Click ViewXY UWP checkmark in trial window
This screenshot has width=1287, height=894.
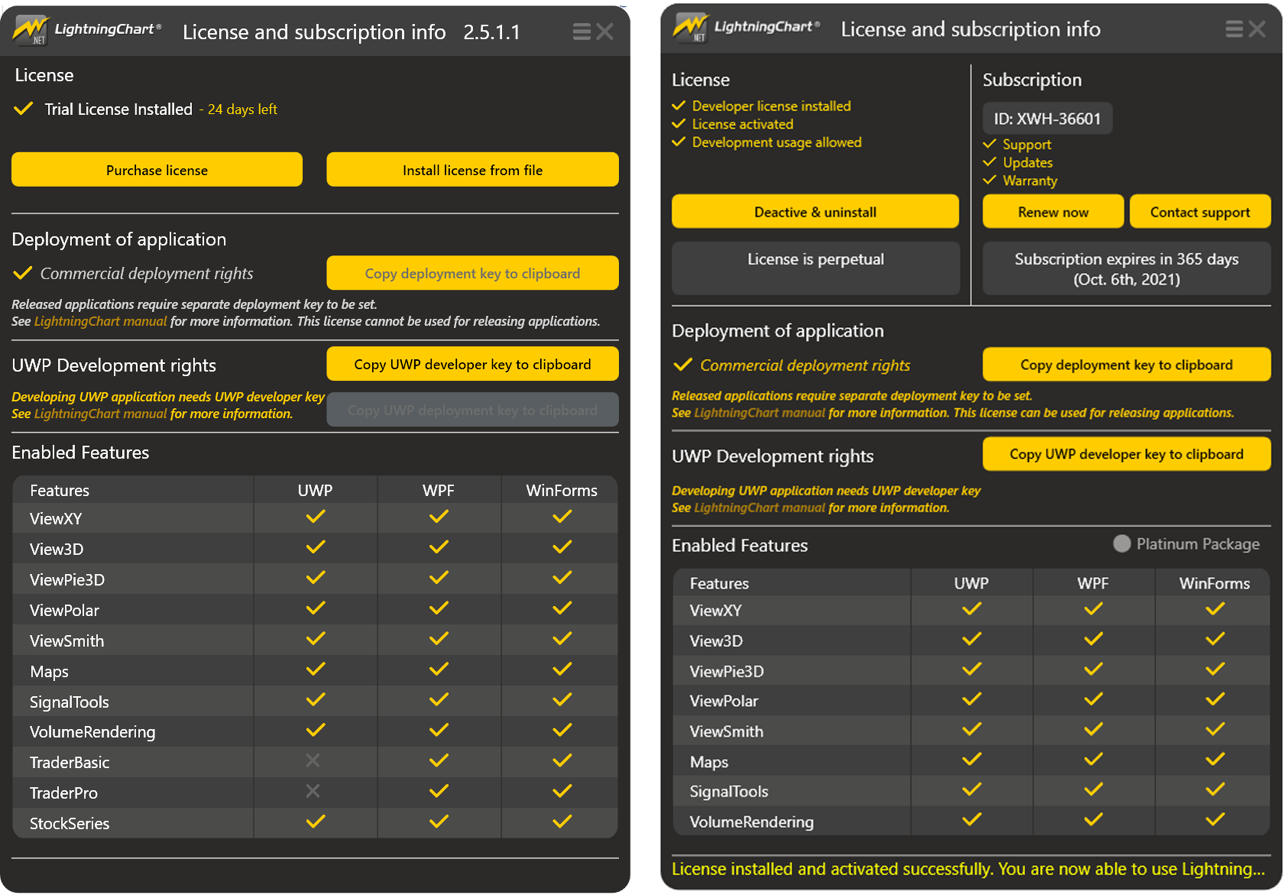point(315,517)
